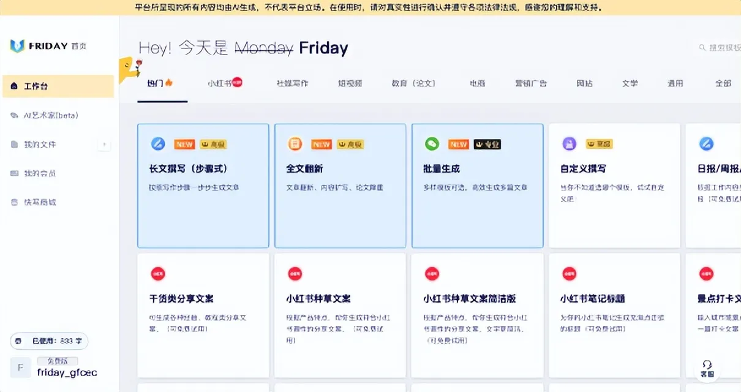Image resolution: width=741 pixels, height=392 pixels.
Task: Select the 热门 tab
Action: tap(160, 83)
